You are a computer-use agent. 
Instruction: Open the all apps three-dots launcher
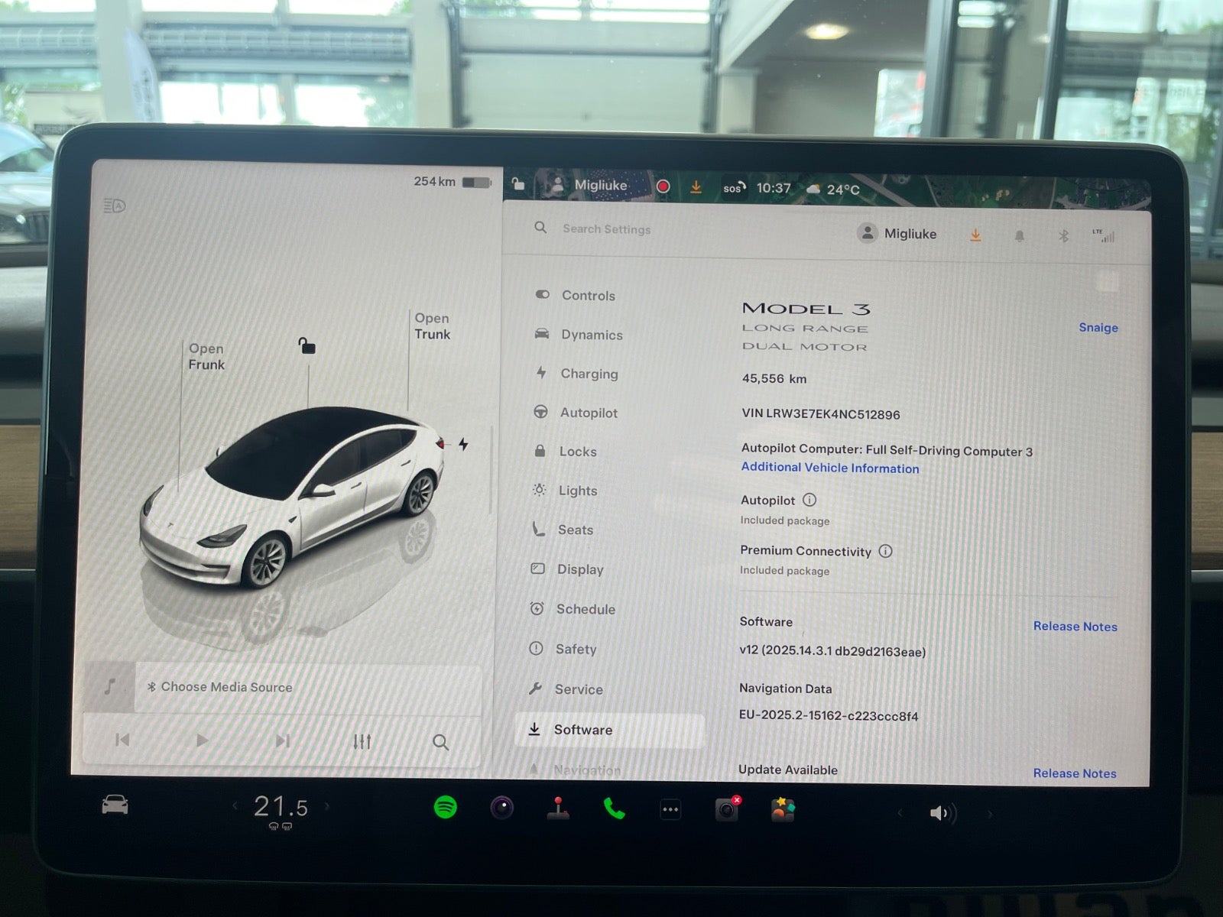click(x=670, y=810)
